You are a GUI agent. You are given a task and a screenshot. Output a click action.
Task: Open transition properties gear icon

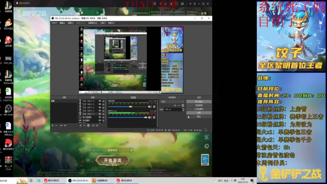(183, 105)
